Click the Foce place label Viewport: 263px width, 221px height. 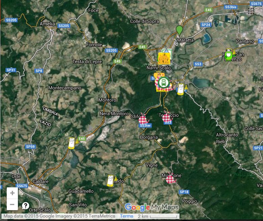click(x=93, y=10)
